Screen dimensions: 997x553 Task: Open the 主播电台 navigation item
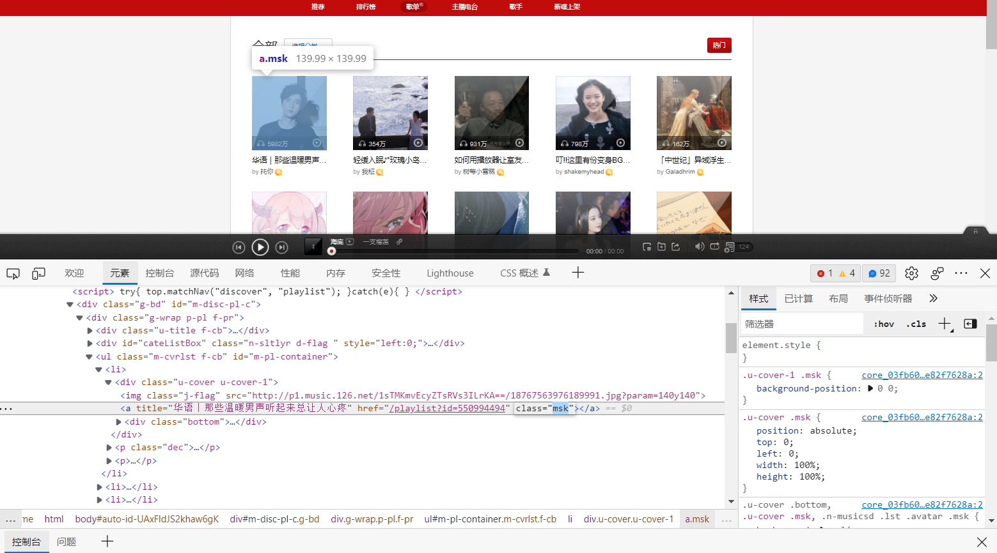coord(465,7)
